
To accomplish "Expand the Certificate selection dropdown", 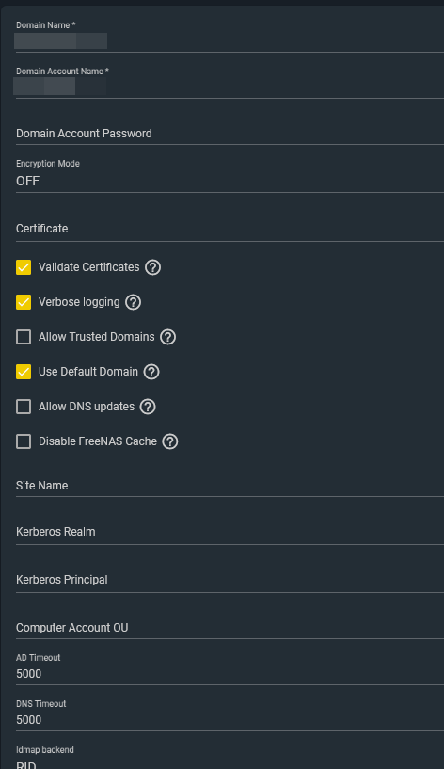I will [x=230, y=229].
